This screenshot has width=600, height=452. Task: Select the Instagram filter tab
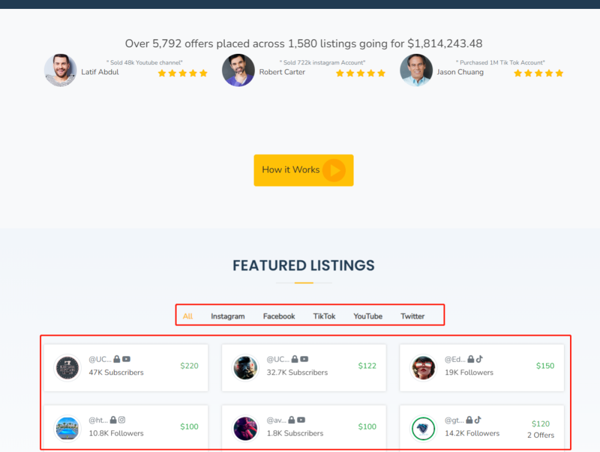pos(228,317)
